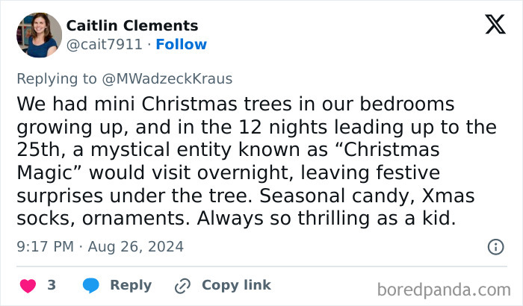Open the @cait7911 handle link

pyautogui.click(x=104, y=45)
